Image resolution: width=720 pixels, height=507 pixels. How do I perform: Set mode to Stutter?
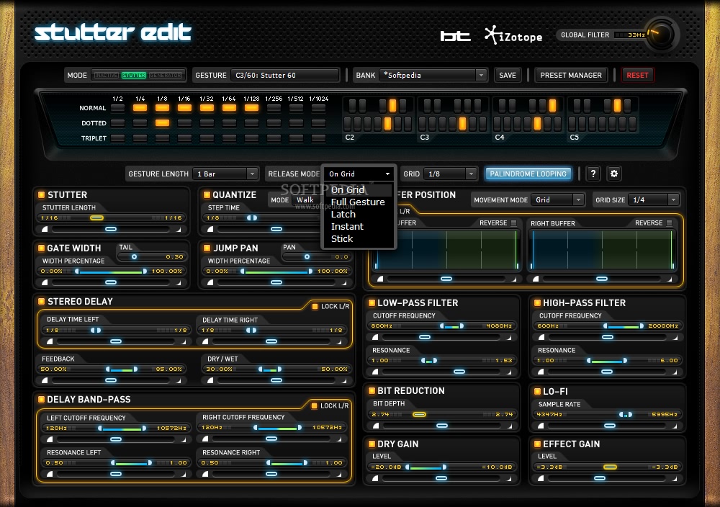coord(134,75)
